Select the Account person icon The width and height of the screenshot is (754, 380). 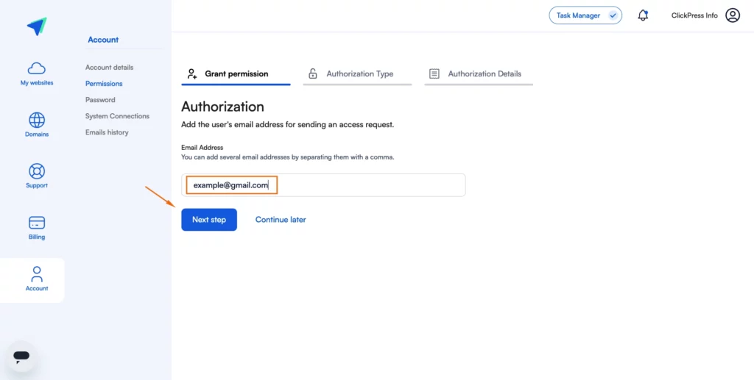tap(37, 274)
